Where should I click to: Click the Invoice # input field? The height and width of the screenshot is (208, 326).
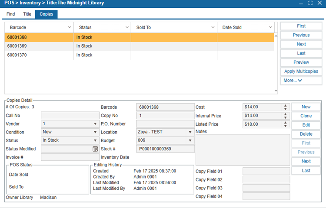point(70,157)
